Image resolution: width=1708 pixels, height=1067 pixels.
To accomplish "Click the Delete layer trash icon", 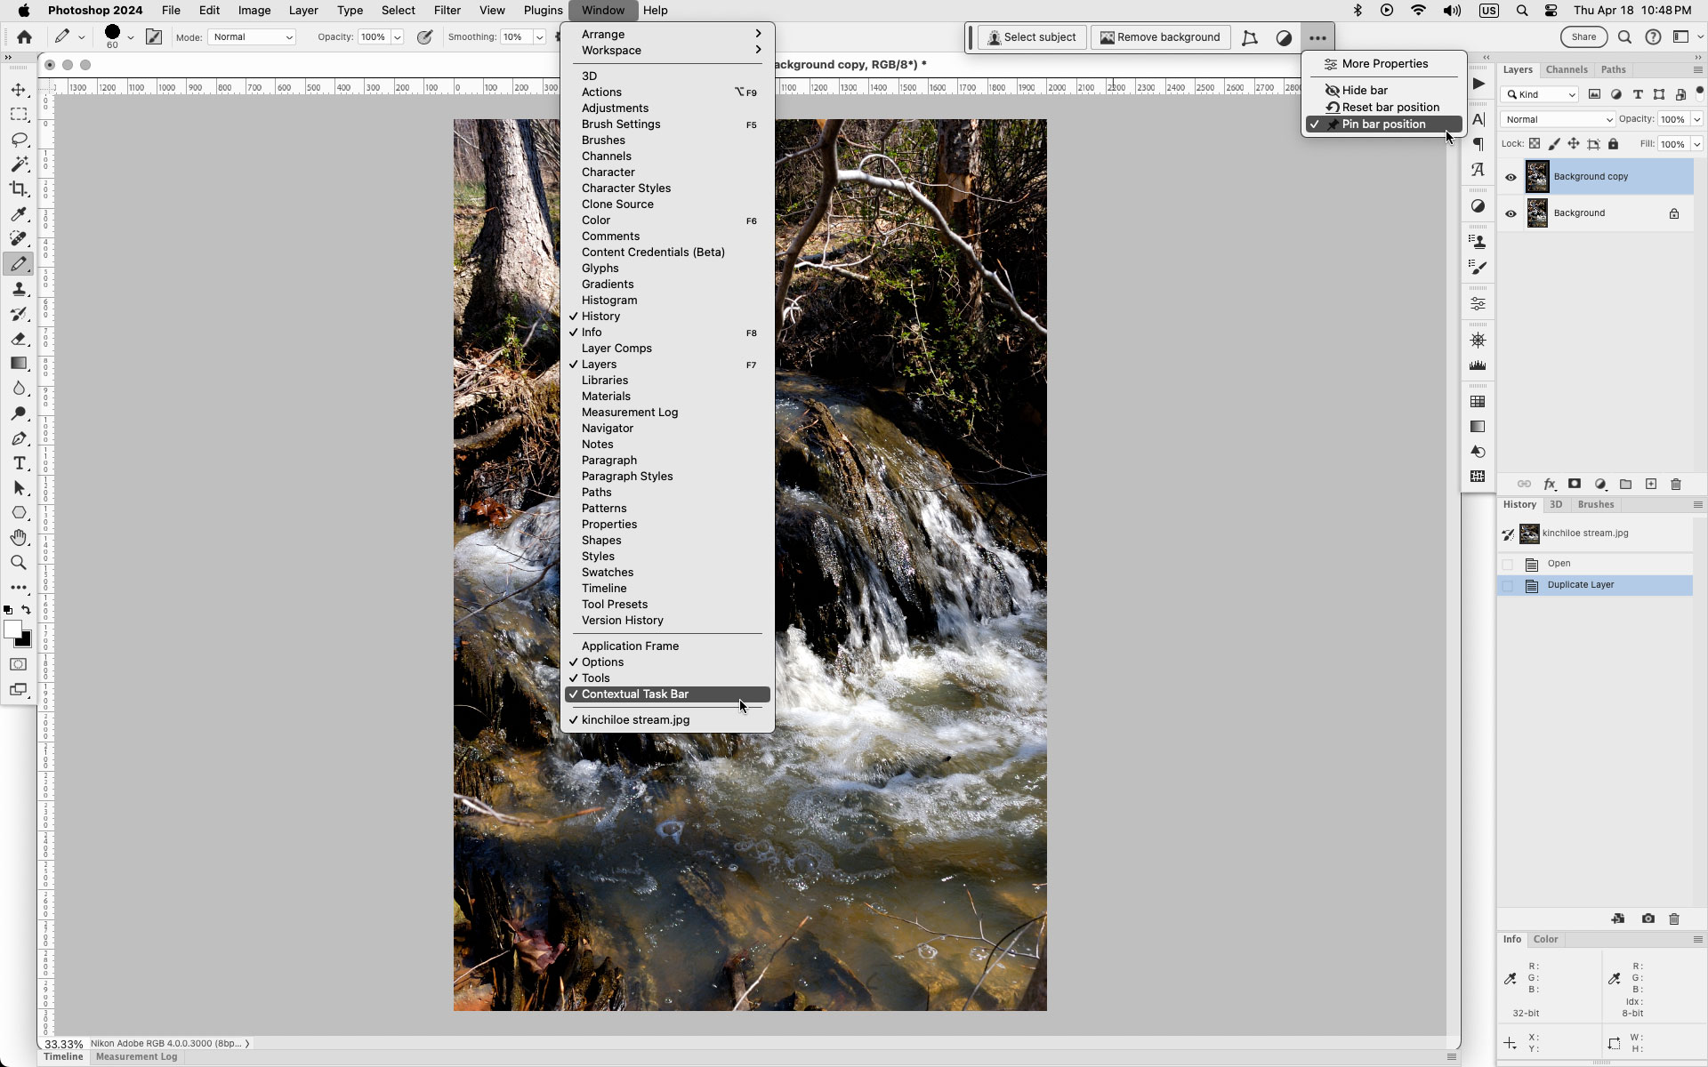I will tap(1676, 485).
